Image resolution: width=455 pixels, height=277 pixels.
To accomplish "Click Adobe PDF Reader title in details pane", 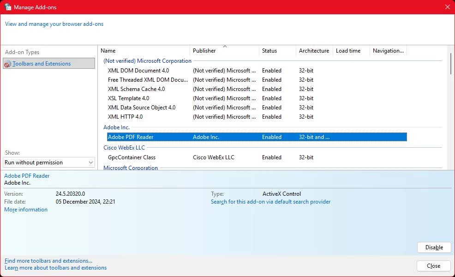I will tap(27, 176).
